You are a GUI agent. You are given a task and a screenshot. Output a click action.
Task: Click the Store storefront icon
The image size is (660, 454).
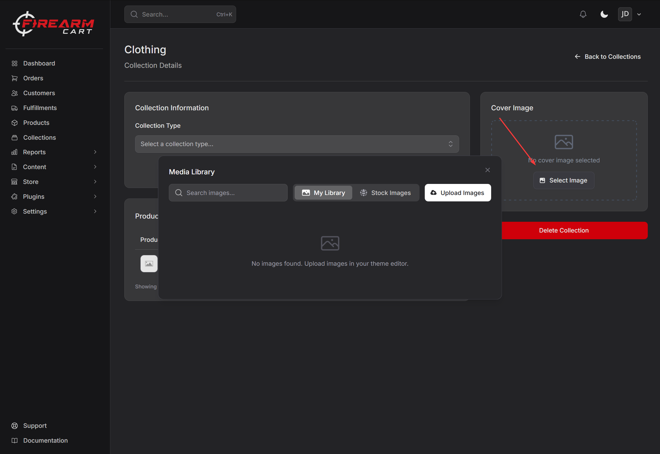coord(15,182)
